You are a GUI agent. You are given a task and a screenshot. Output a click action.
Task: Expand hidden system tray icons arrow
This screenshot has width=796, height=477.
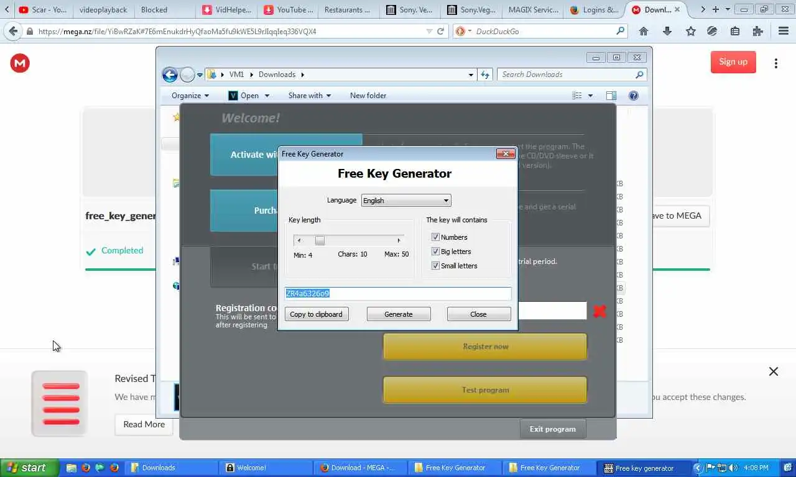697,468
